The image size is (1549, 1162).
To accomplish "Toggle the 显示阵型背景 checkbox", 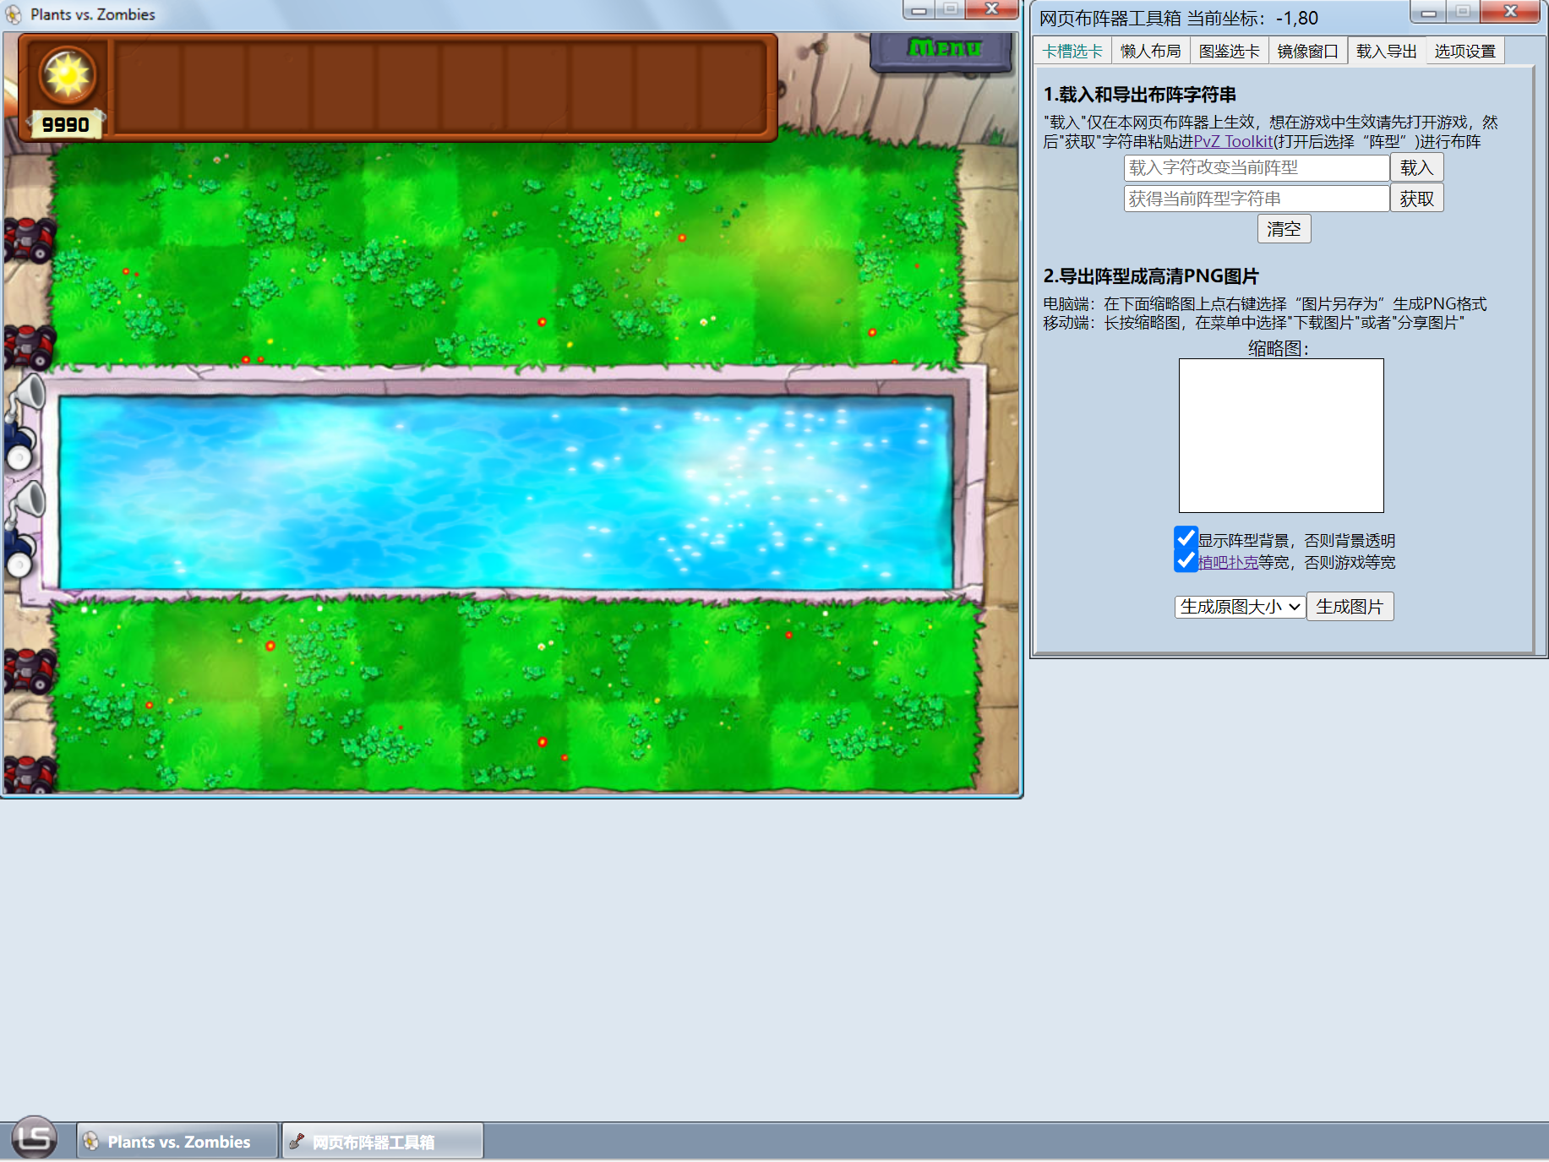I will [x=1186, y=538].
